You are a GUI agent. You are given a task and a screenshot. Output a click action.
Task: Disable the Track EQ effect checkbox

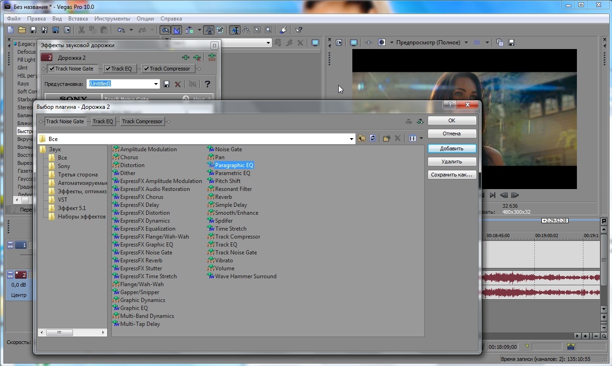(x=108, y=69)
